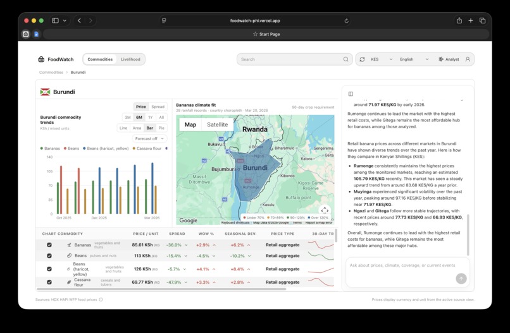Select the All time range button

point(161,118)
